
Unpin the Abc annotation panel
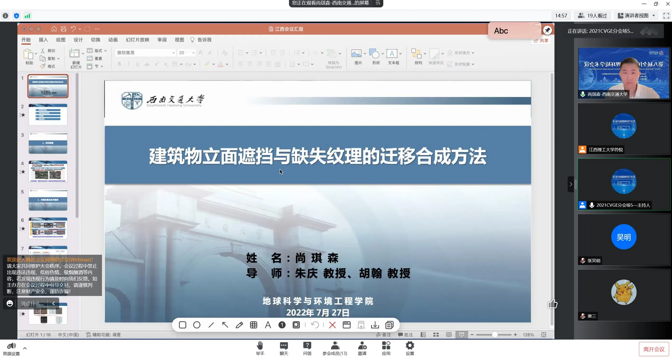coord(547,30)
